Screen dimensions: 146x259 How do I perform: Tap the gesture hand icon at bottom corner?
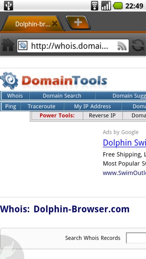coord(10,248)
